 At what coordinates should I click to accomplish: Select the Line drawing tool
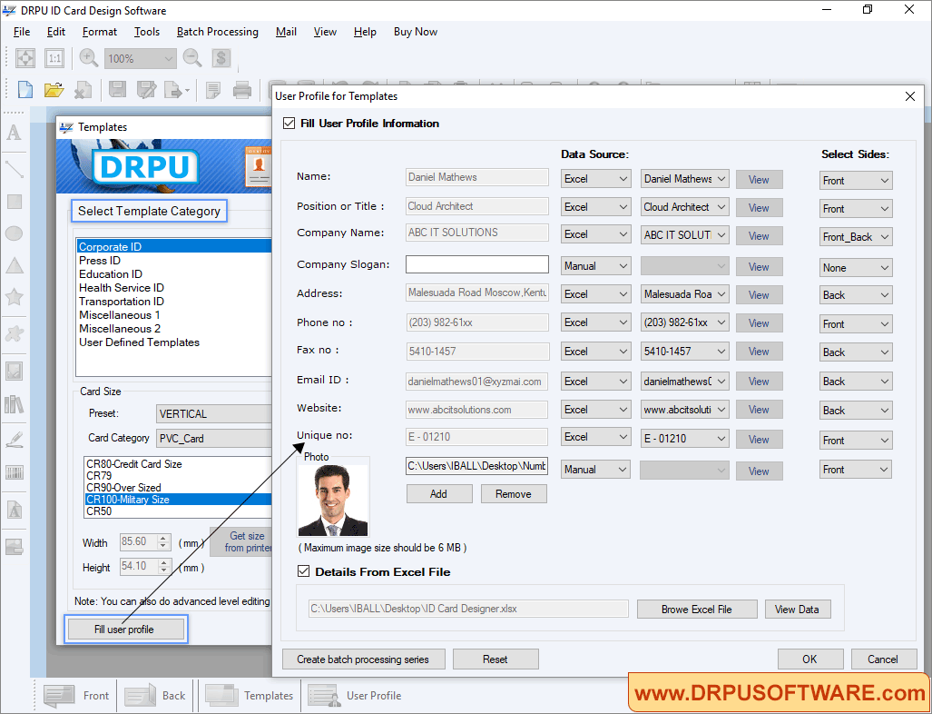(15, 169)
